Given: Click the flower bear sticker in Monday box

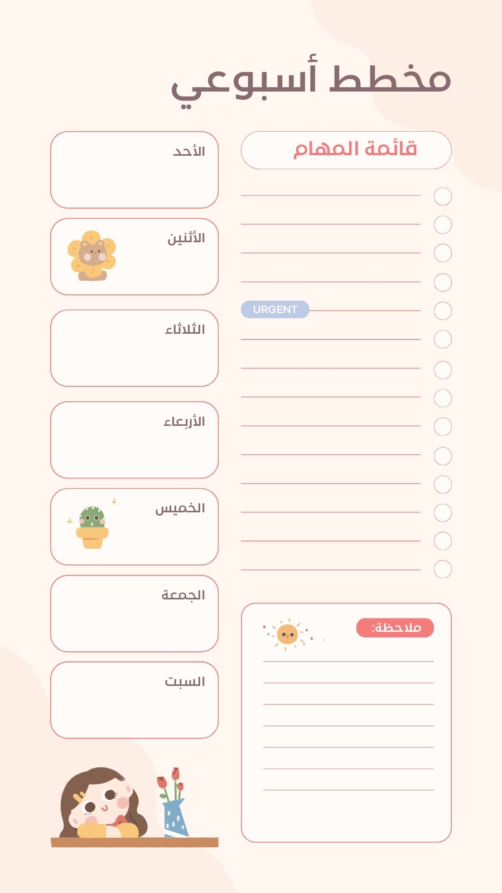Looking at the screenshot, I should (x=92, y=256).
